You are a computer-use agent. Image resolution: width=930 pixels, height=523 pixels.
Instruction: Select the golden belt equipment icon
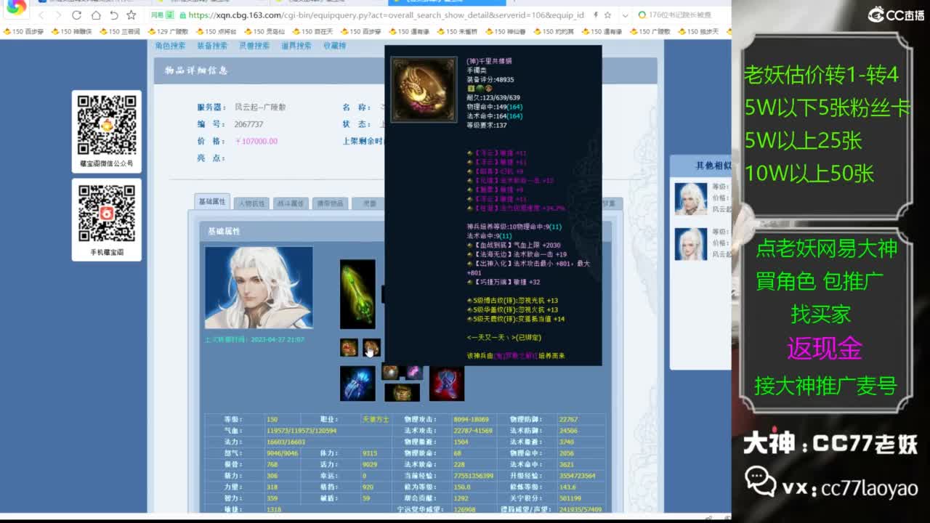(402, 392)
